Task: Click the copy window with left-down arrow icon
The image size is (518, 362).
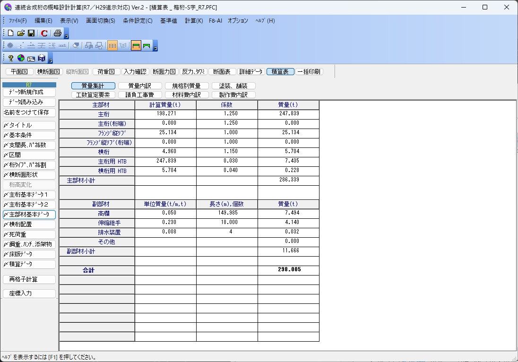Action: (x=99, y=45)
